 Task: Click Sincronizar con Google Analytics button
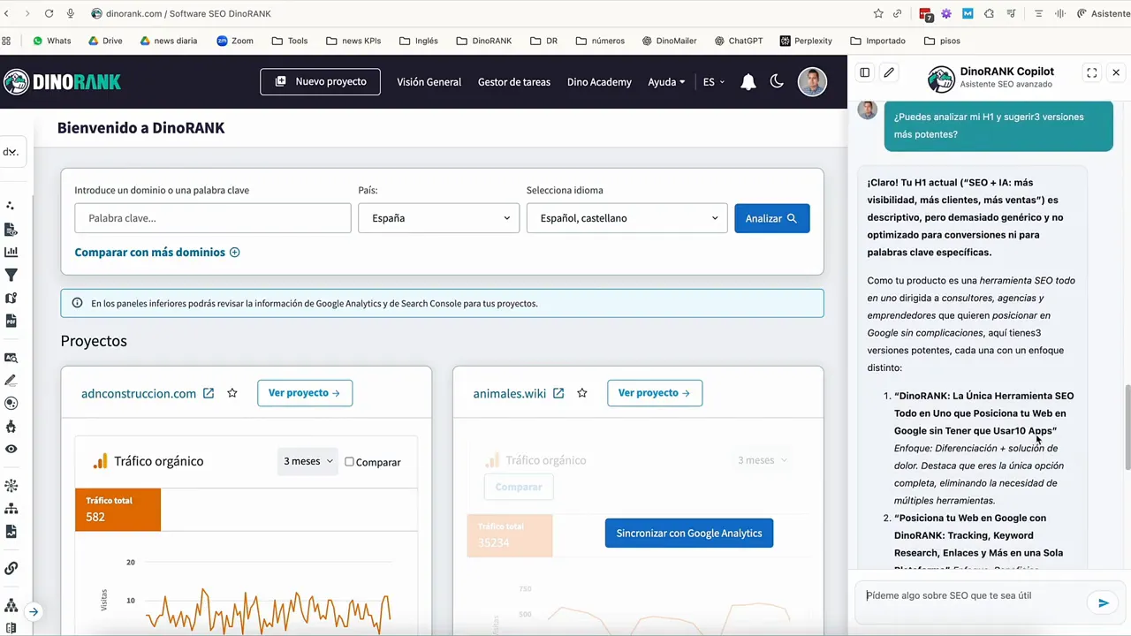[x=688, y=534]
